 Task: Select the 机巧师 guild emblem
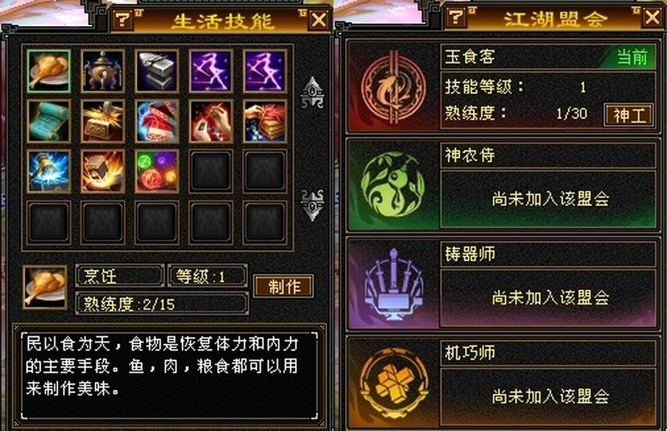tap(393, 384)
